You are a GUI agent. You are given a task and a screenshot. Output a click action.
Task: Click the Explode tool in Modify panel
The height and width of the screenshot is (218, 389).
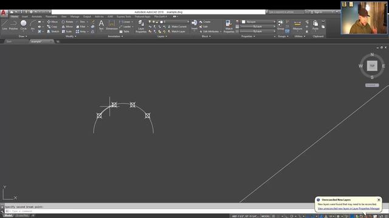(93, 27)
